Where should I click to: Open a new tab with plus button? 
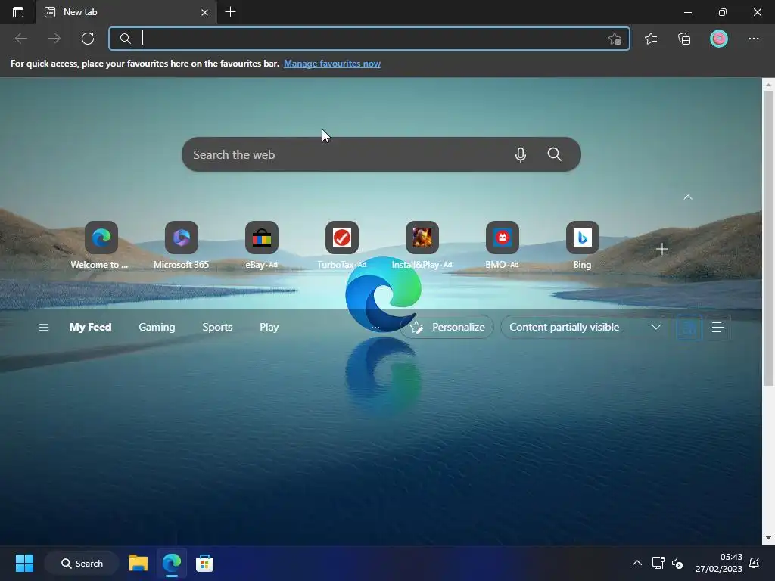pyautogui.click(x=230, y=12)
